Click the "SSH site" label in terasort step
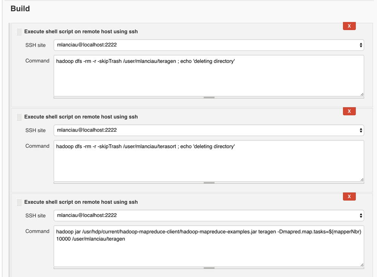This screenshot has width=377, height=277. click(35, 130)
